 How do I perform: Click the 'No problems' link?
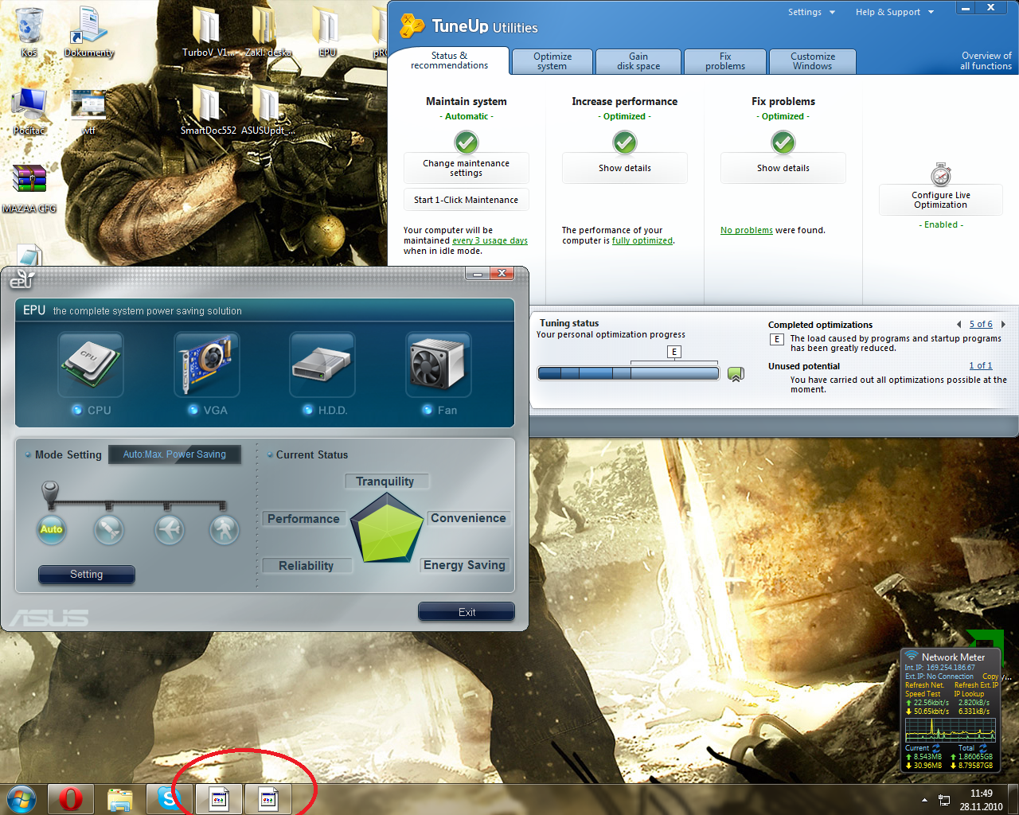coord(747,230)
